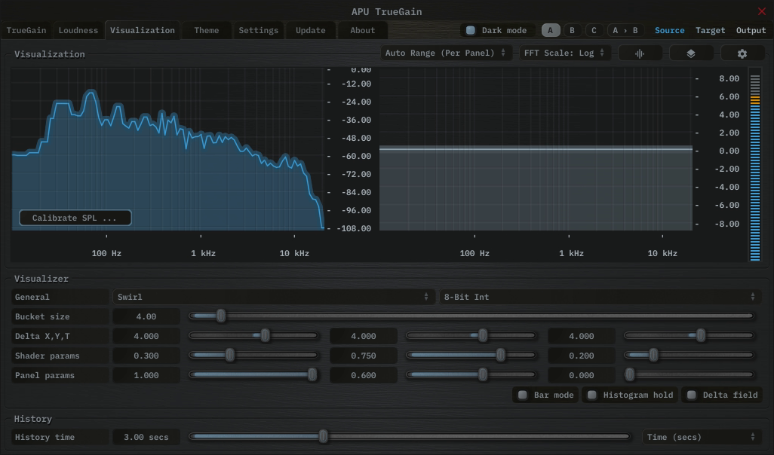Screen dimensions: 774x455
Task: Select the Target signal view
Action: 710,31
